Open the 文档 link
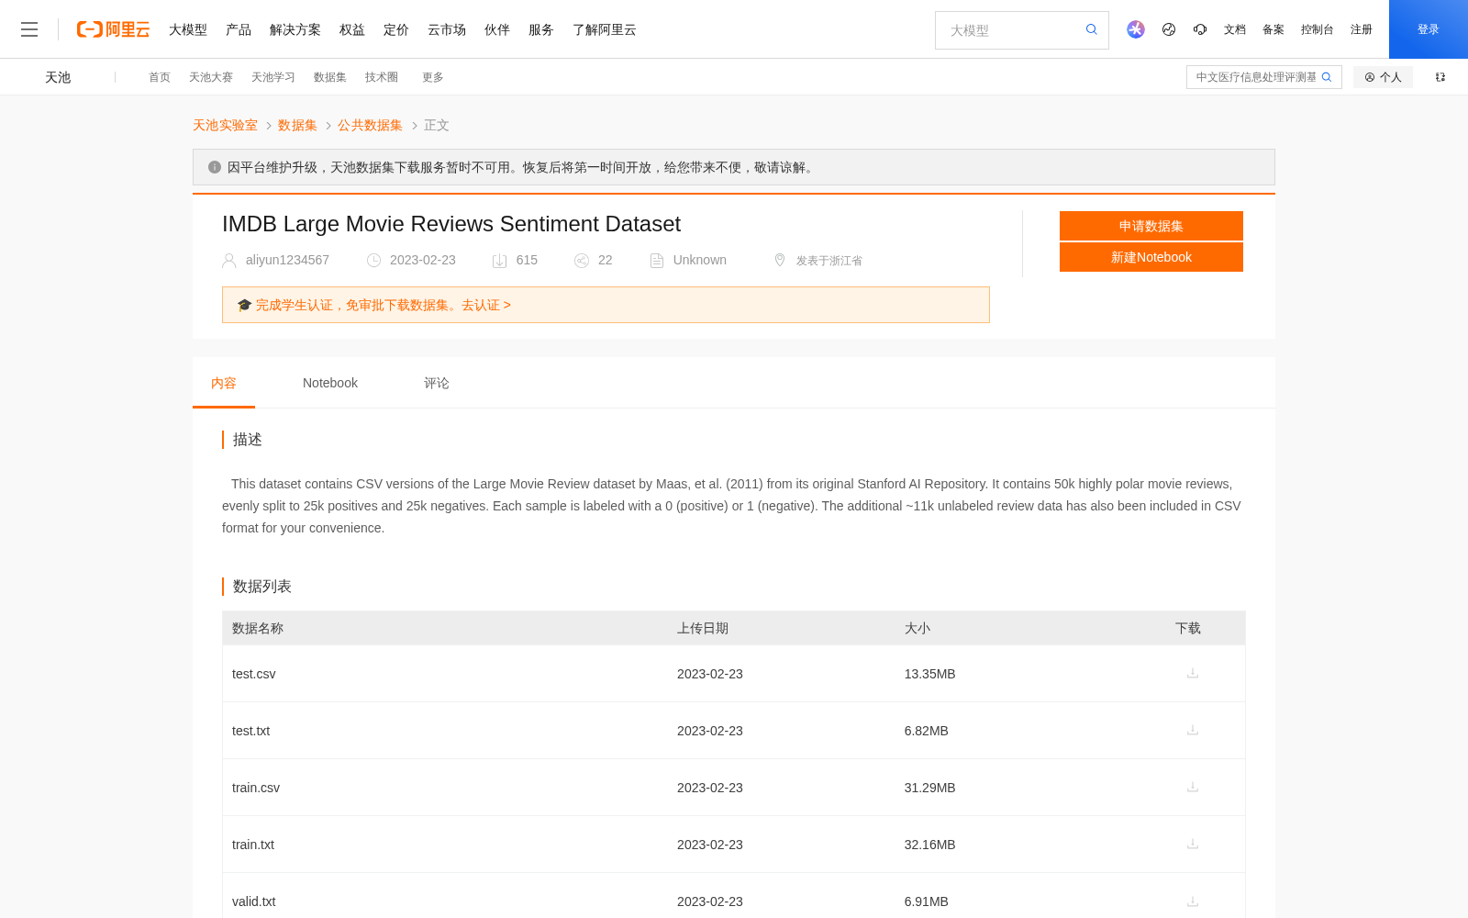 pyautogui.click(x=1235, y=29)
